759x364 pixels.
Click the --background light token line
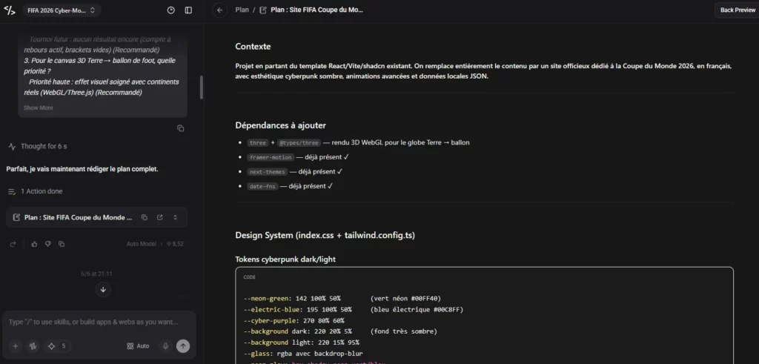point(301,343)
